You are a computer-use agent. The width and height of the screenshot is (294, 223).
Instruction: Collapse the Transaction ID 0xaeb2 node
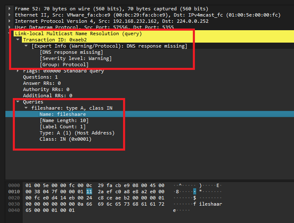[x=18, y=40]
